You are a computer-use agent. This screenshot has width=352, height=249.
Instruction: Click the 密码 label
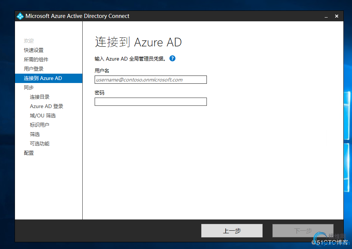(x=100, y=93)
